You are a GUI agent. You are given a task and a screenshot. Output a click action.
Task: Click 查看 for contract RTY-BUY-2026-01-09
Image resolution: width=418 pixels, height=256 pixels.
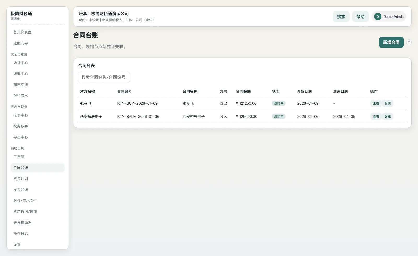click(x=376, y=103)
